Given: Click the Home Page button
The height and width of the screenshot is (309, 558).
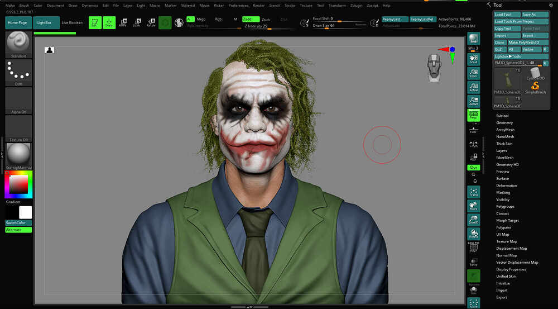Looking at the screenshot, I should click(18, 22).
